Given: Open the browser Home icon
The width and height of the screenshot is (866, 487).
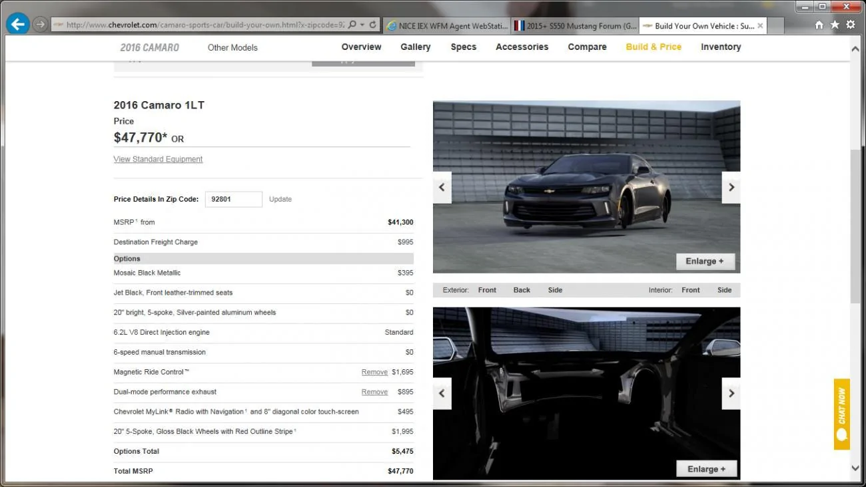Looking at the screenshot, I should (x=819, y=25).
